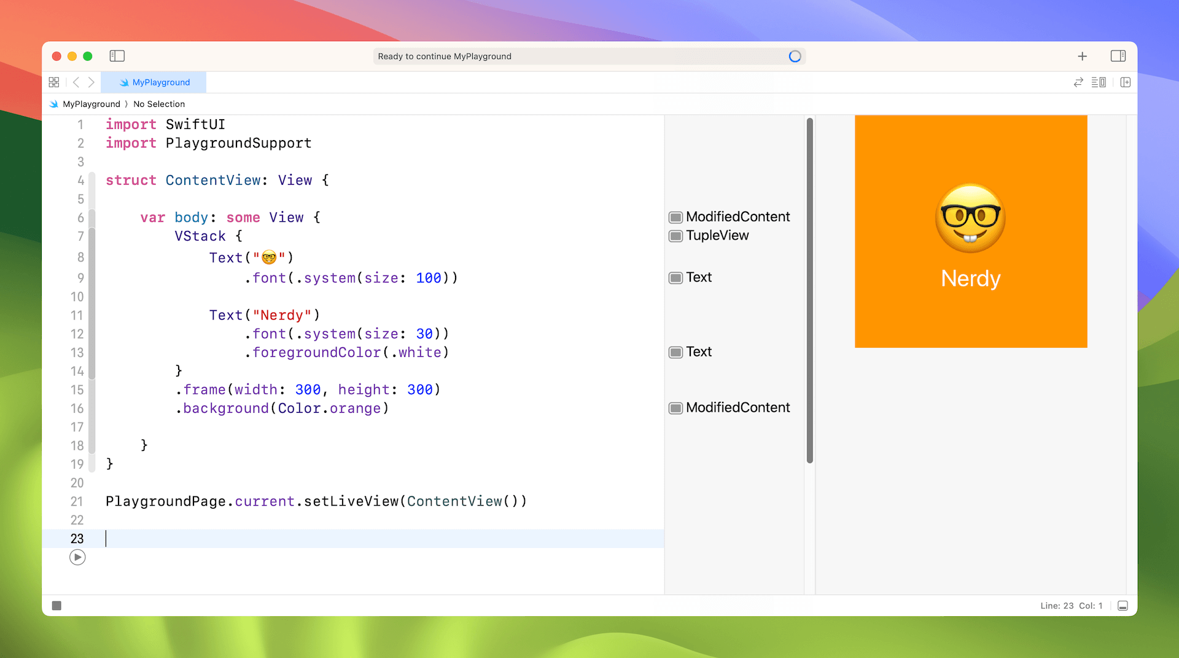
Task: Open the MyPlayground breadcrumb menu
Action: 90,104
